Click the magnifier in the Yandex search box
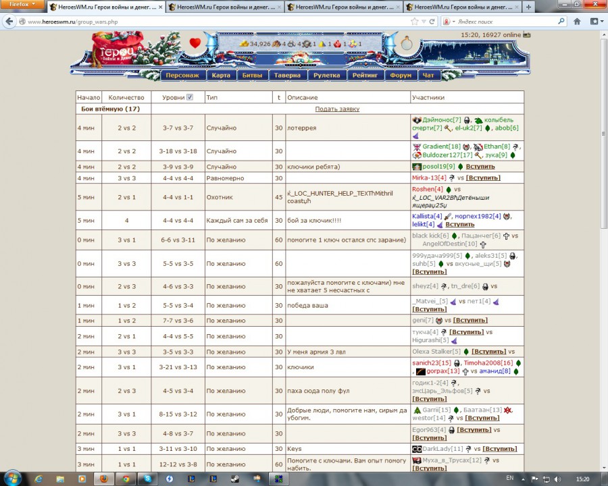 click(561, 22)
